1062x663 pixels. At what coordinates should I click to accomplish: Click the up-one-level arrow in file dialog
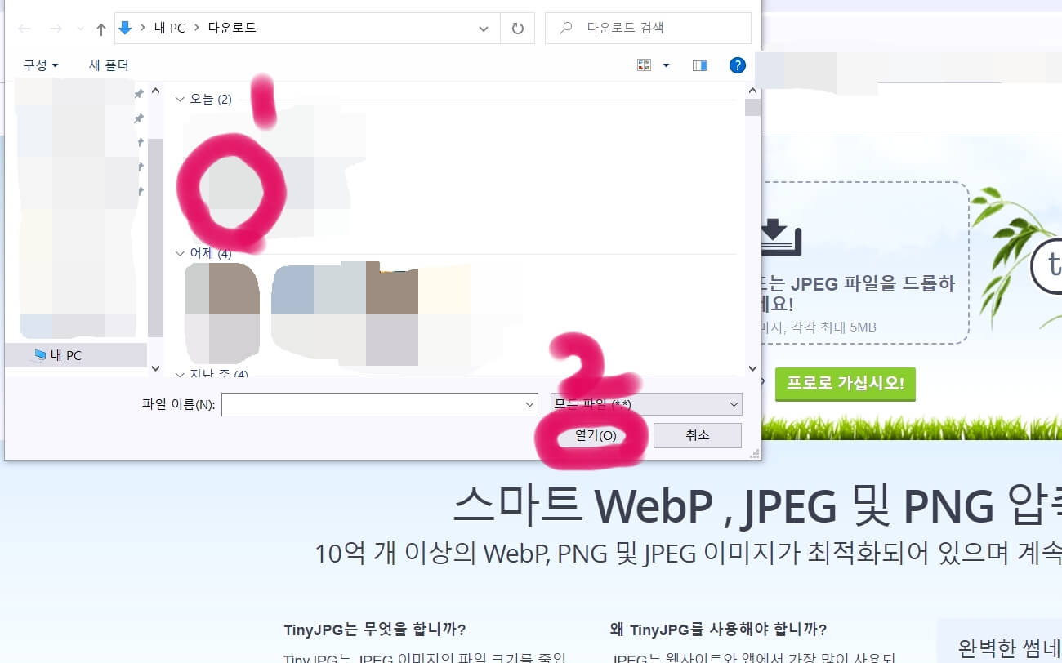click(x=101, y=29)
